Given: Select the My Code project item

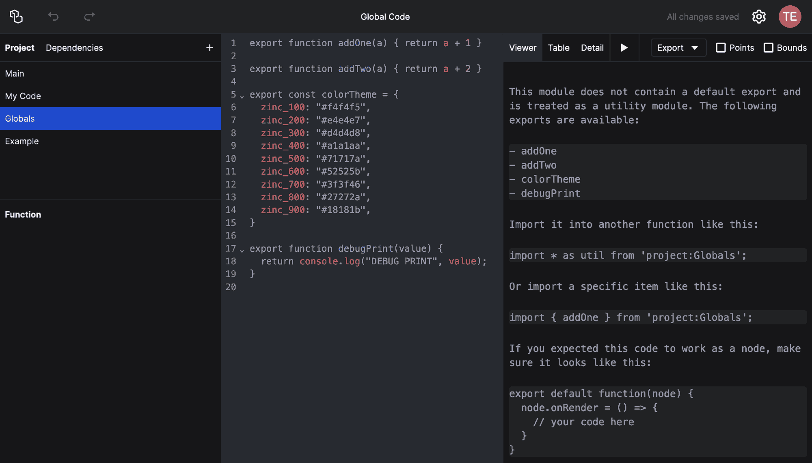Looking at the screenshot, I should pos(110,96).
